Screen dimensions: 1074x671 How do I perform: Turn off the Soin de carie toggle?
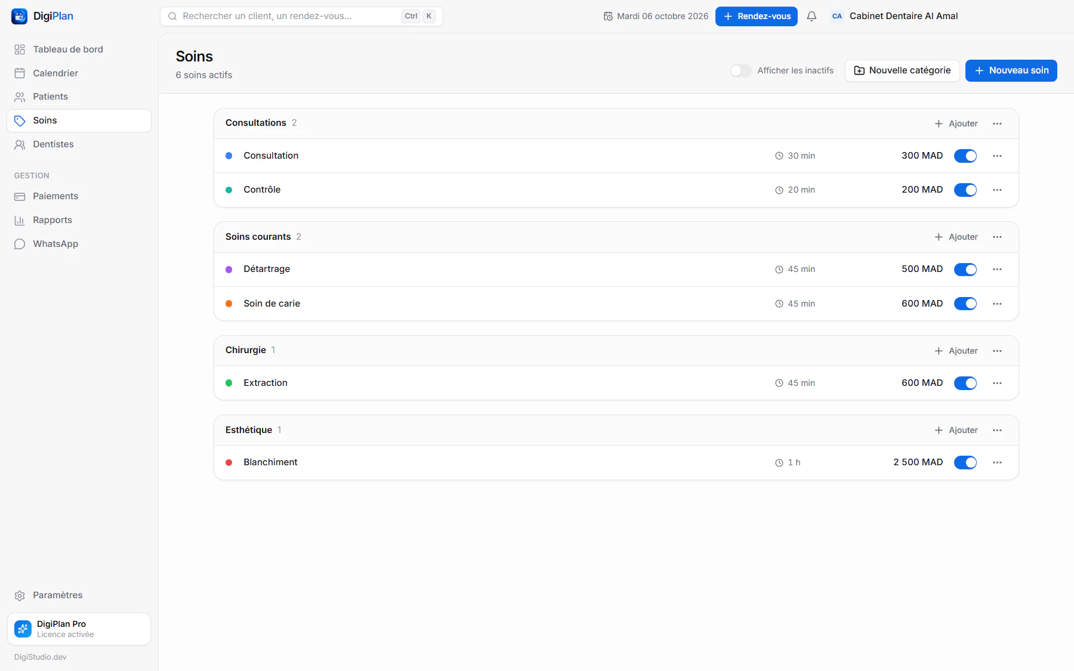coord(965,304)
